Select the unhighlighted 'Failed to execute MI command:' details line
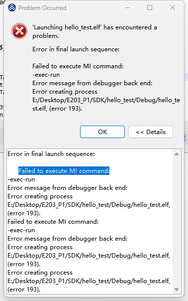This screenshot has width=188, height=301. click(53, 222)
